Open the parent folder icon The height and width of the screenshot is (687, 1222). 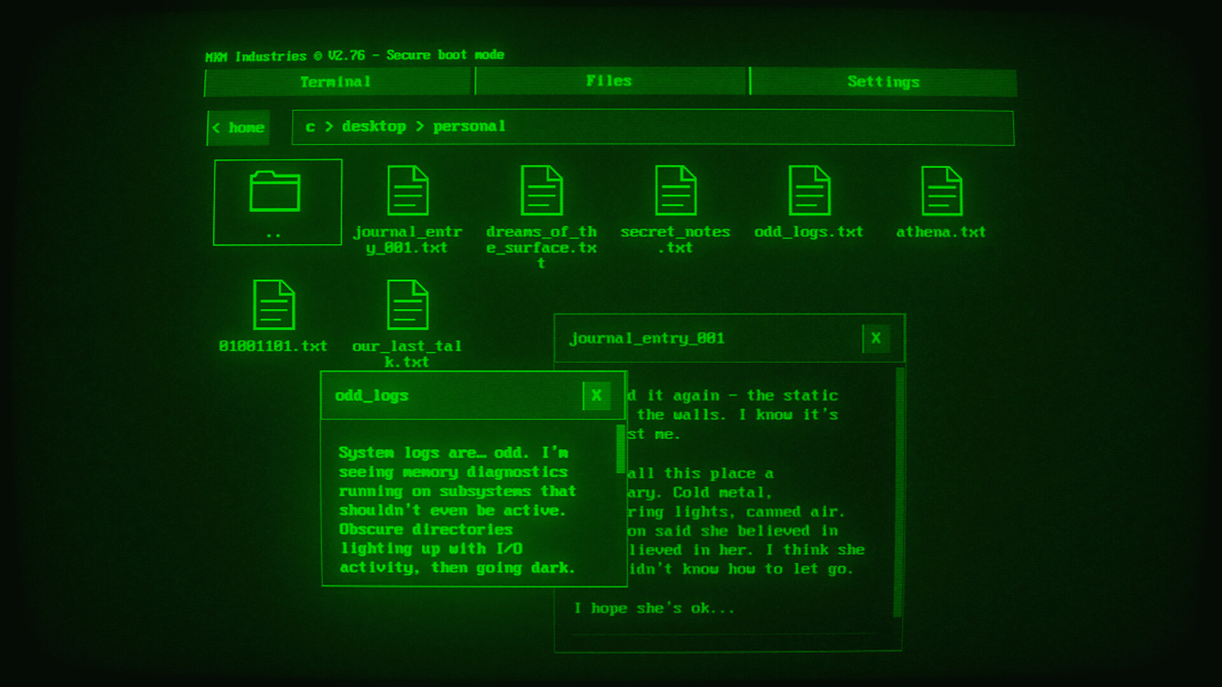(x=277, y=200)
